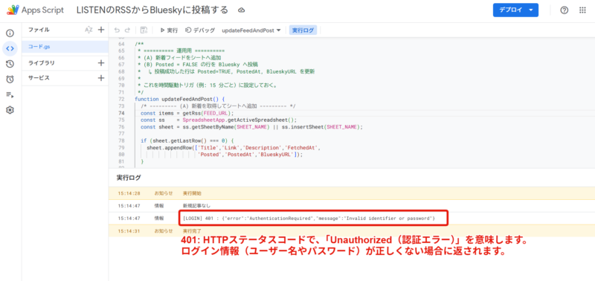Sort files with the AZ icon

pyautogui.click(x=89, y=30)
